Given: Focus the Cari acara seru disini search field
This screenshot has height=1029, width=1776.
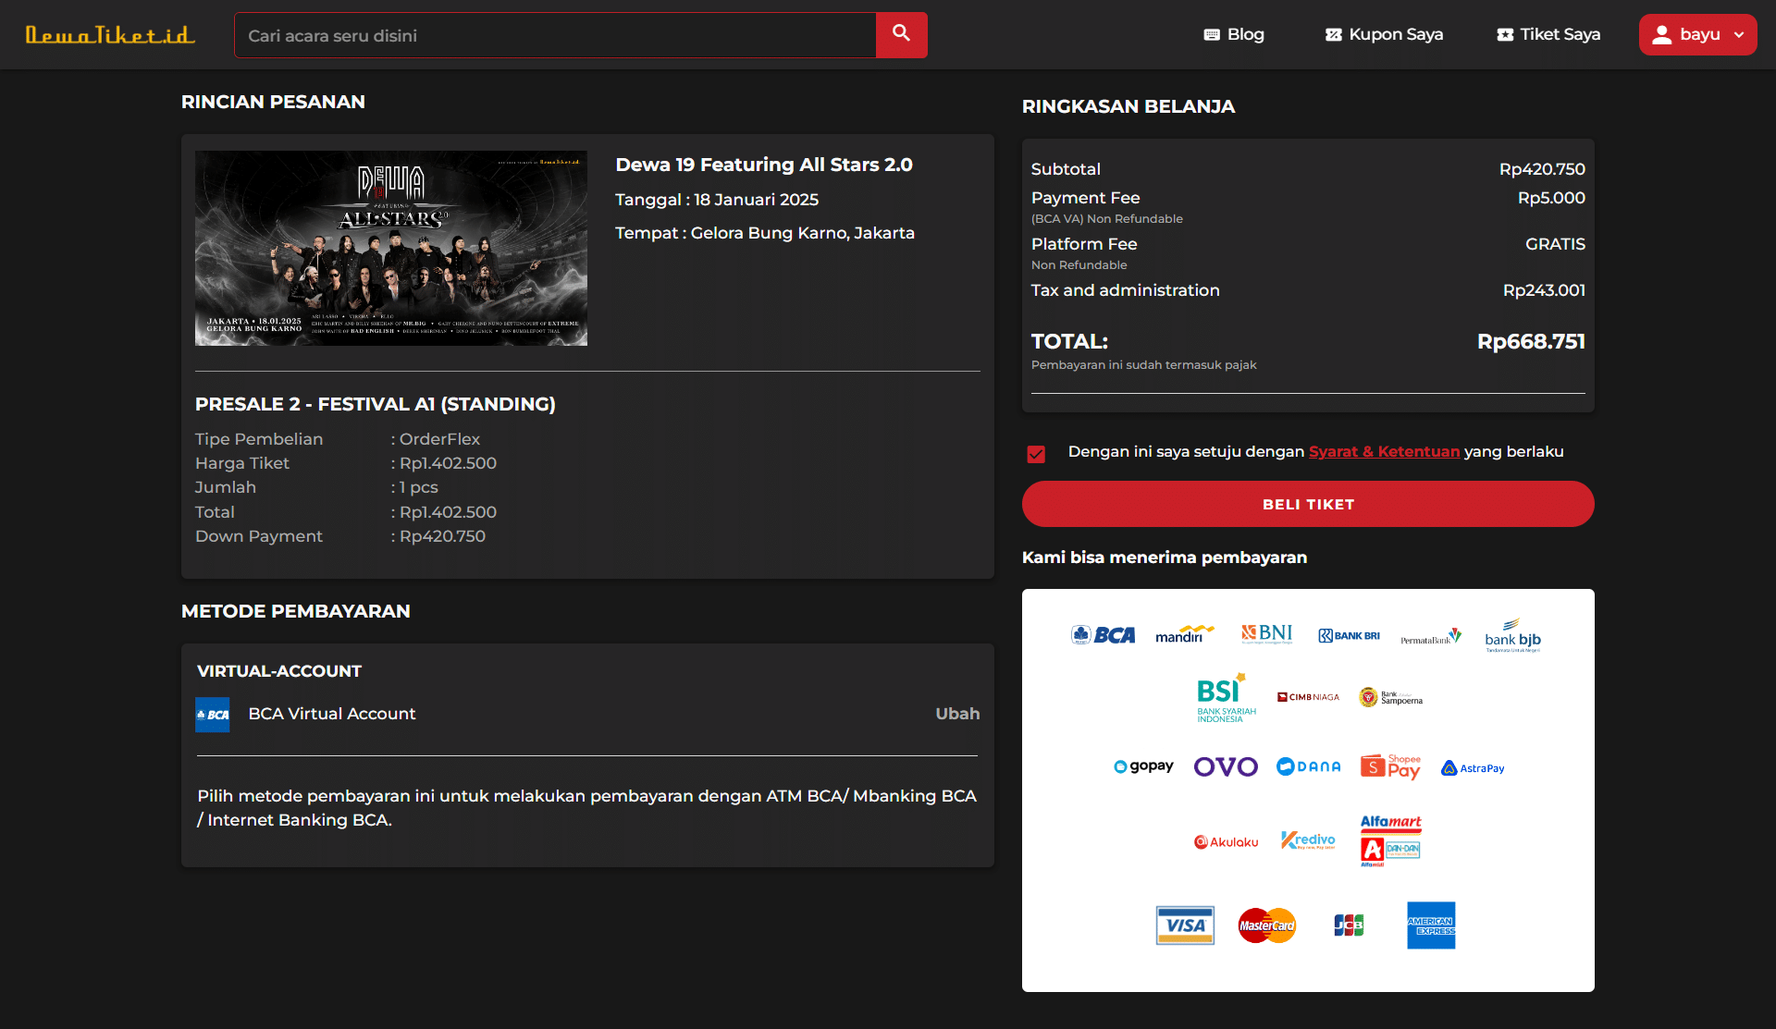Looking at the screenshot, I should (555, 35).
